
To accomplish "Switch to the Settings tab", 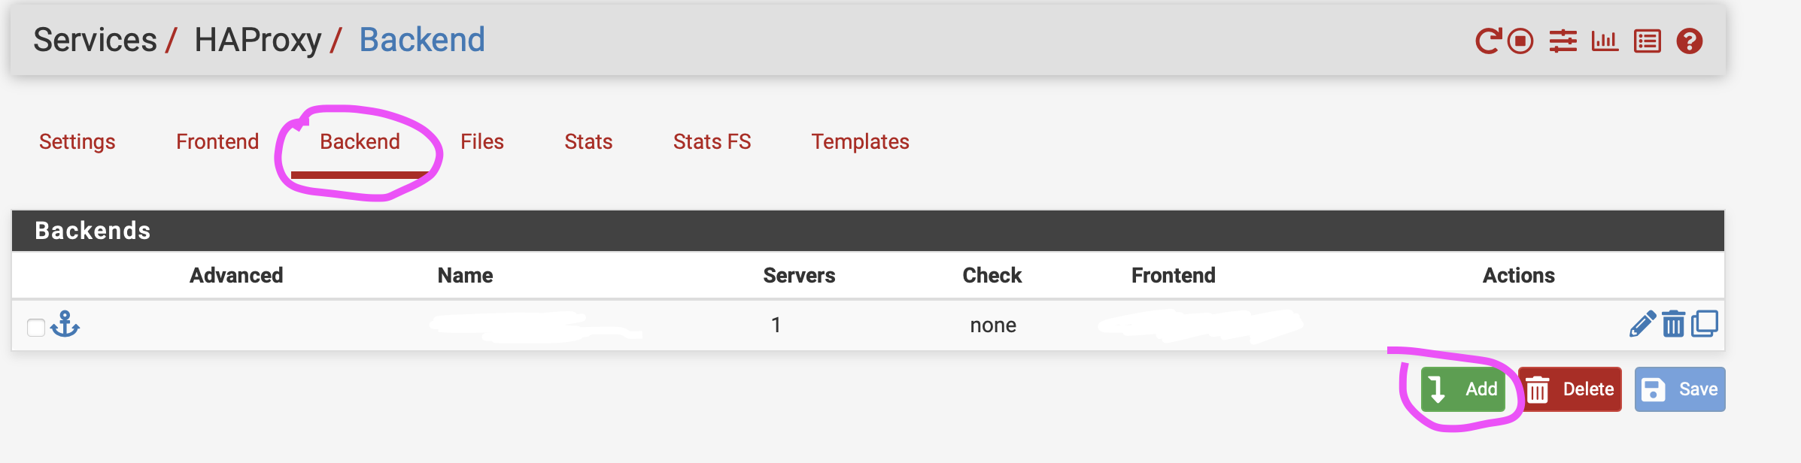I will (x=77, y=141).
